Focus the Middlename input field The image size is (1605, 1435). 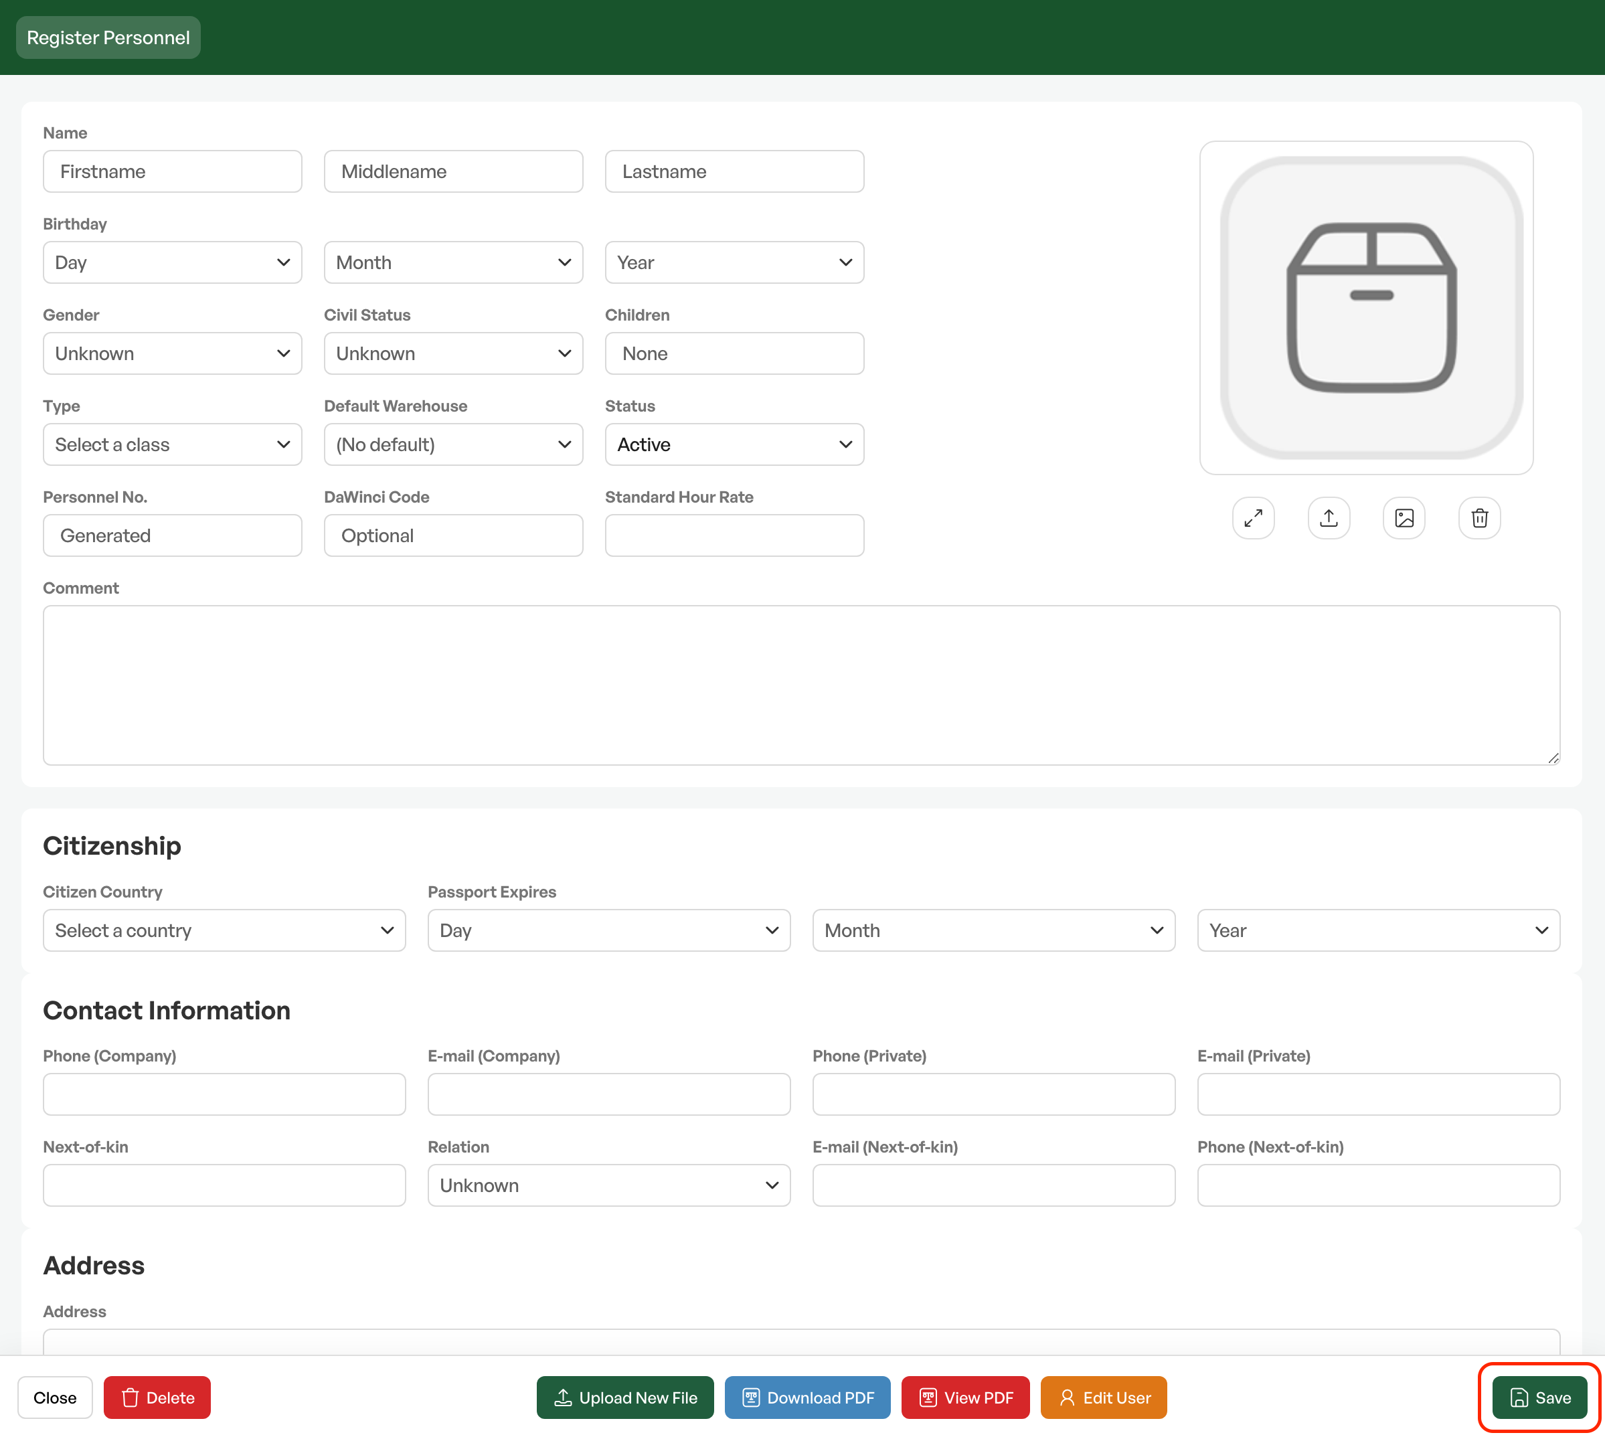(x=453, y=171)
